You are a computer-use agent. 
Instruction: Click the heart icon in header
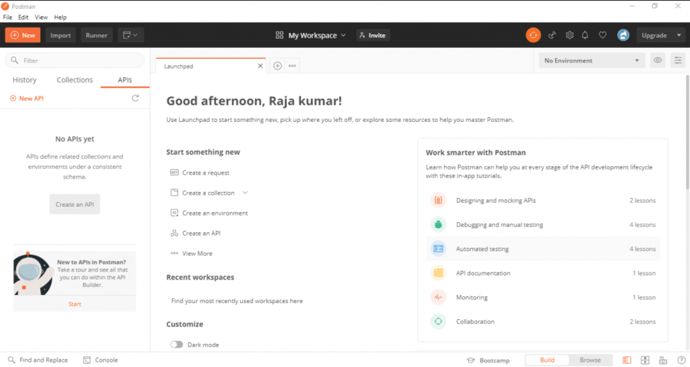coord(602,35)
